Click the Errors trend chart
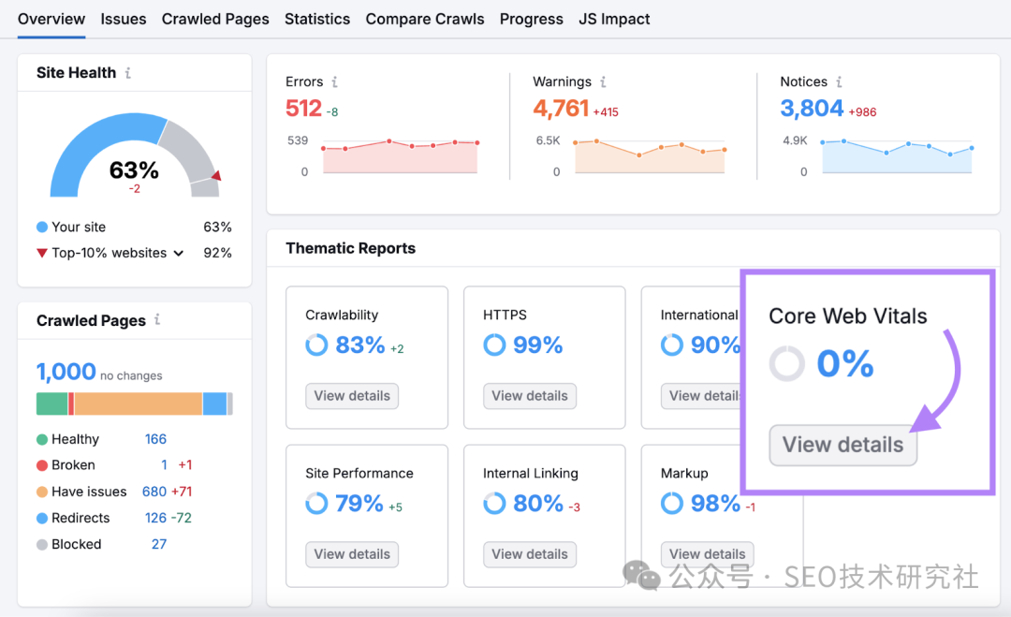This screenshot has height=617, width=1011. (x=400, y=156)
